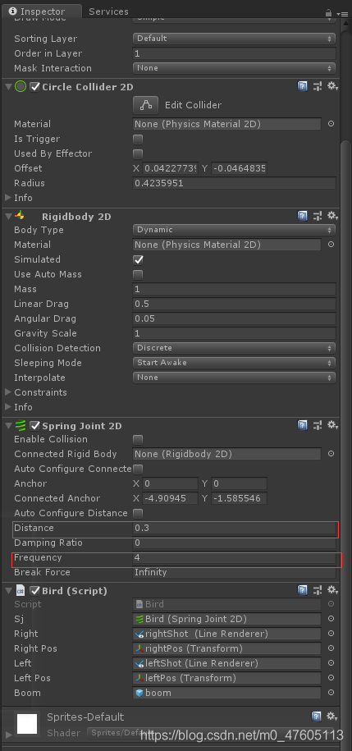
Task: Open the Collision Detection dropdown
Action: tap(234, 348)
